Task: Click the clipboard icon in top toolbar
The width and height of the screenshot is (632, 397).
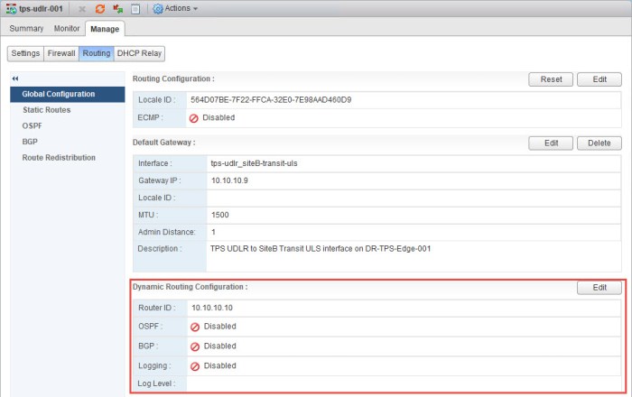Action: [135, 8]
